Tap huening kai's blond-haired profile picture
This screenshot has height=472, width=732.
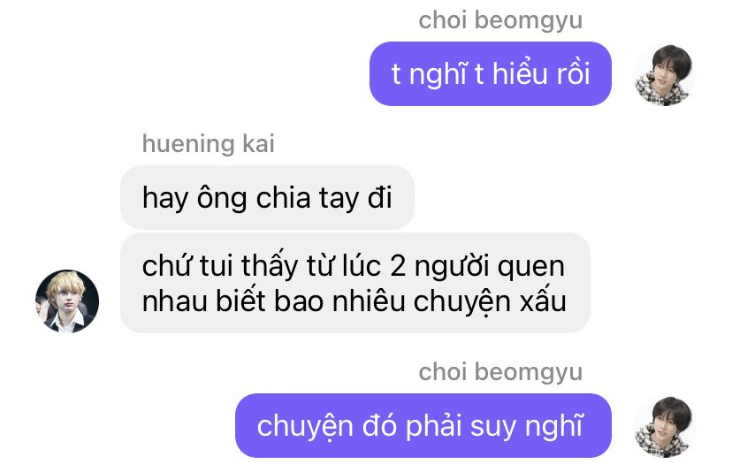pos(67,301)
